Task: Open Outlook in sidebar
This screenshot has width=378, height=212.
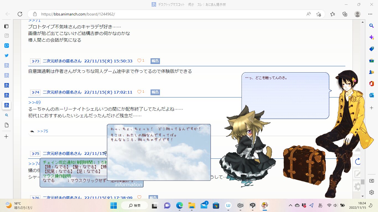Action: coord(372,95)
